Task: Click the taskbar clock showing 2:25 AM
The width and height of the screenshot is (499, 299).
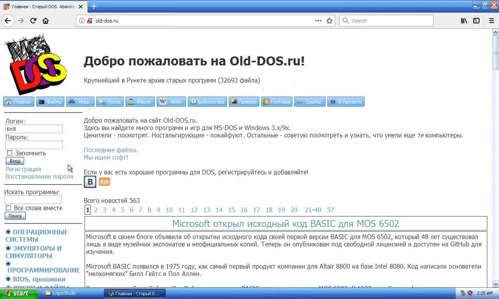Action: point(485,293)
